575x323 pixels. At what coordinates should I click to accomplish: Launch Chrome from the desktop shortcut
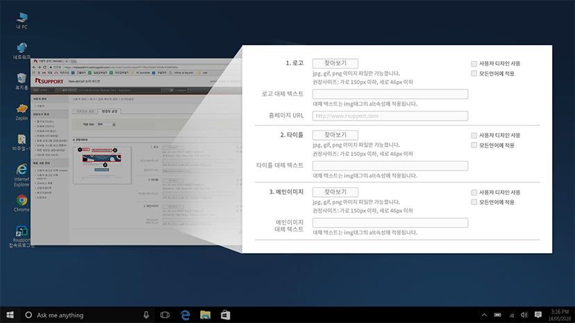coord(22,203)
